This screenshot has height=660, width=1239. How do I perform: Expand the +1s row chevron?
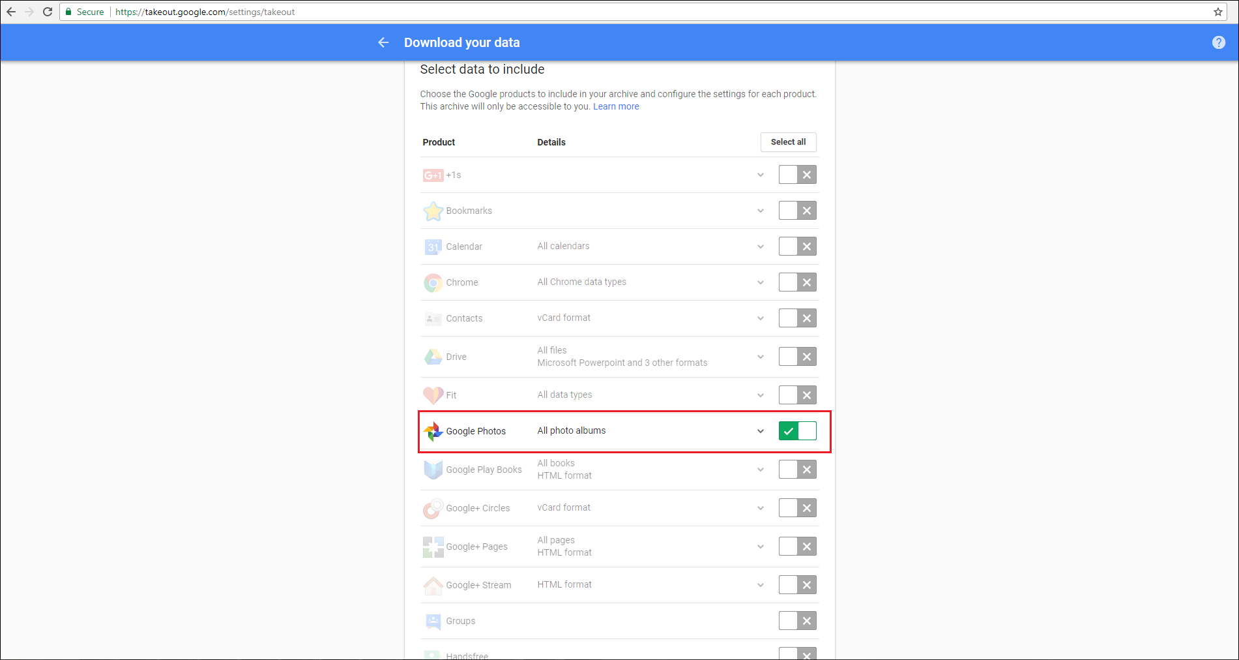761,175
